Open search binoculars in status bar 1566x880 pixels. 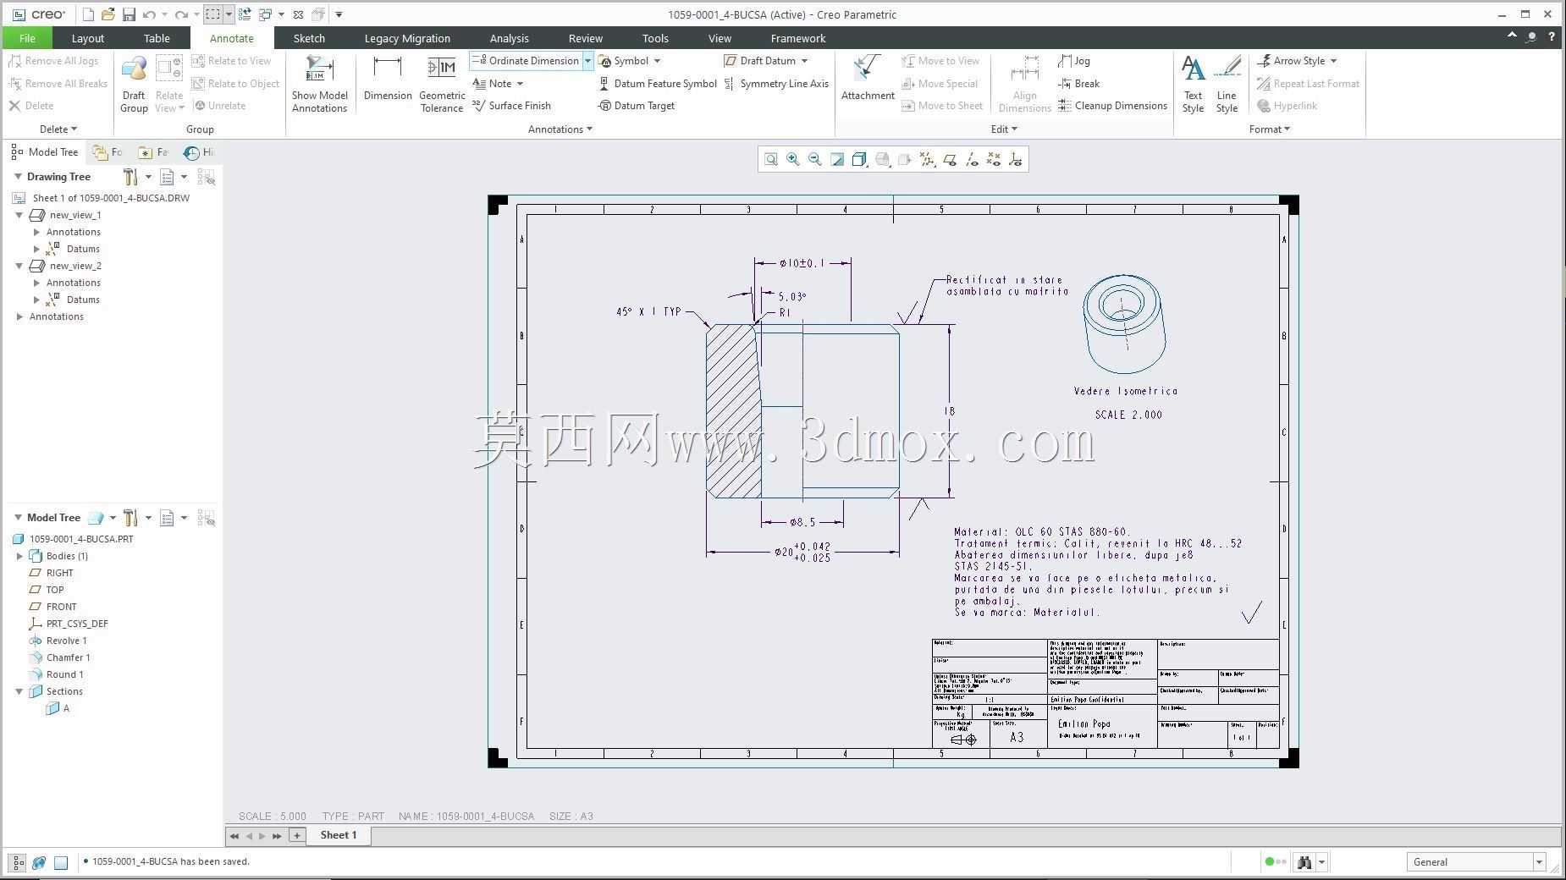1304,862
